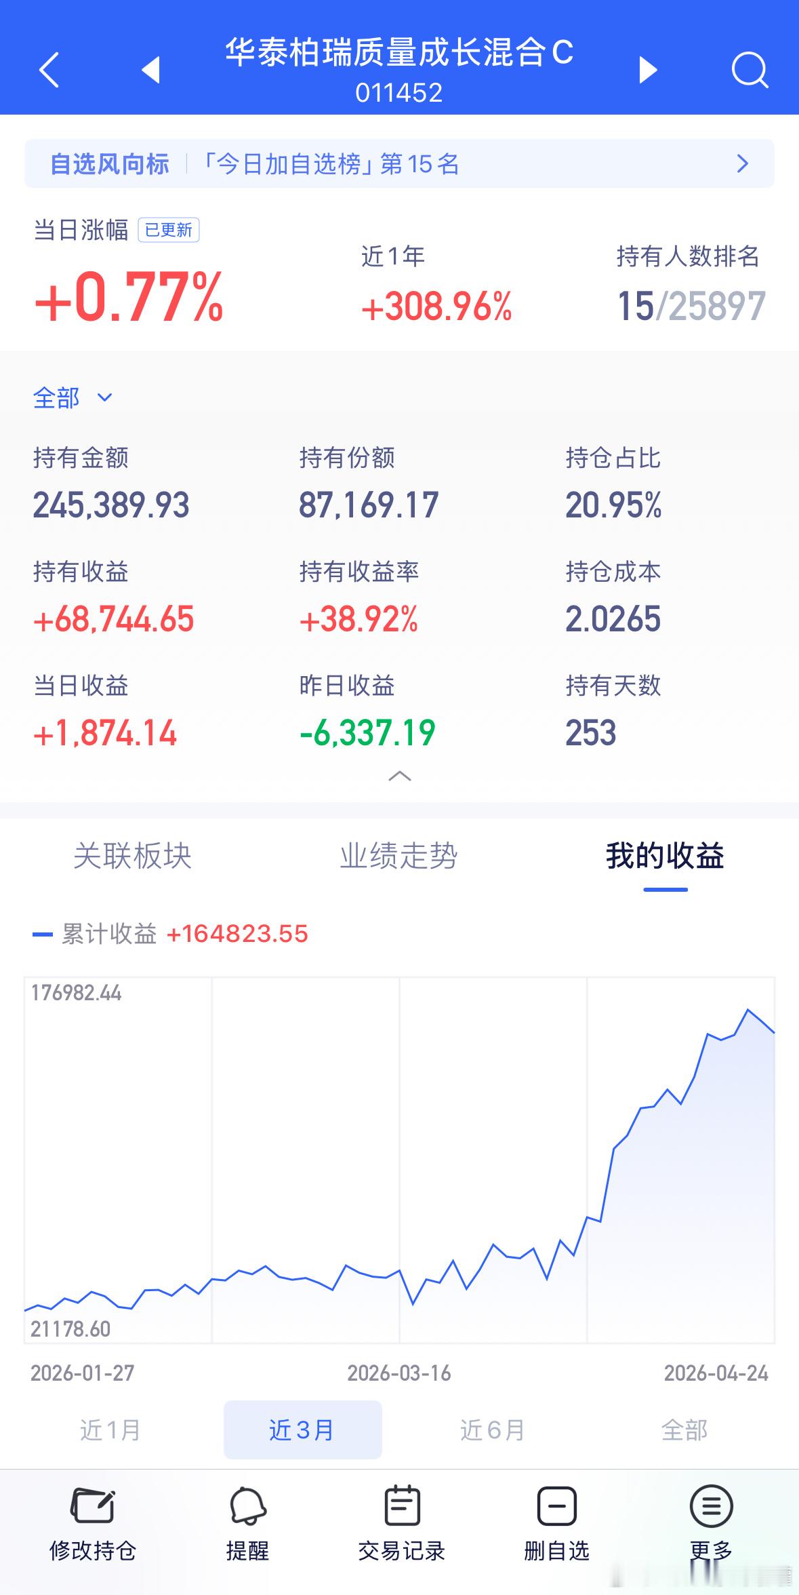Tap chart end date 2026-04-24

coord(716,1373)
